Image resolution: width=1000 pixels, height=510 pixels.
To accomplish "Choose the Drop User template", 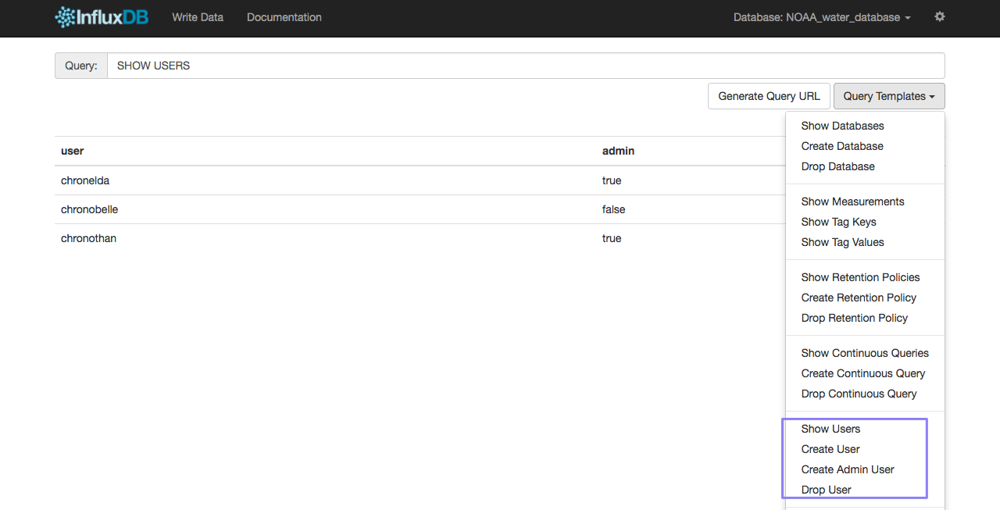I will click(826, 490).
